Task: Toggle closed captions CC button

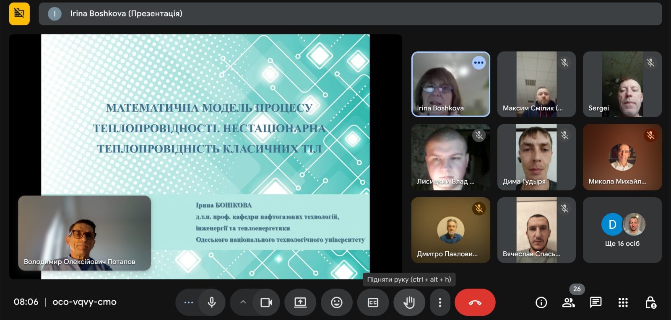Action: (x=373, y=302)
